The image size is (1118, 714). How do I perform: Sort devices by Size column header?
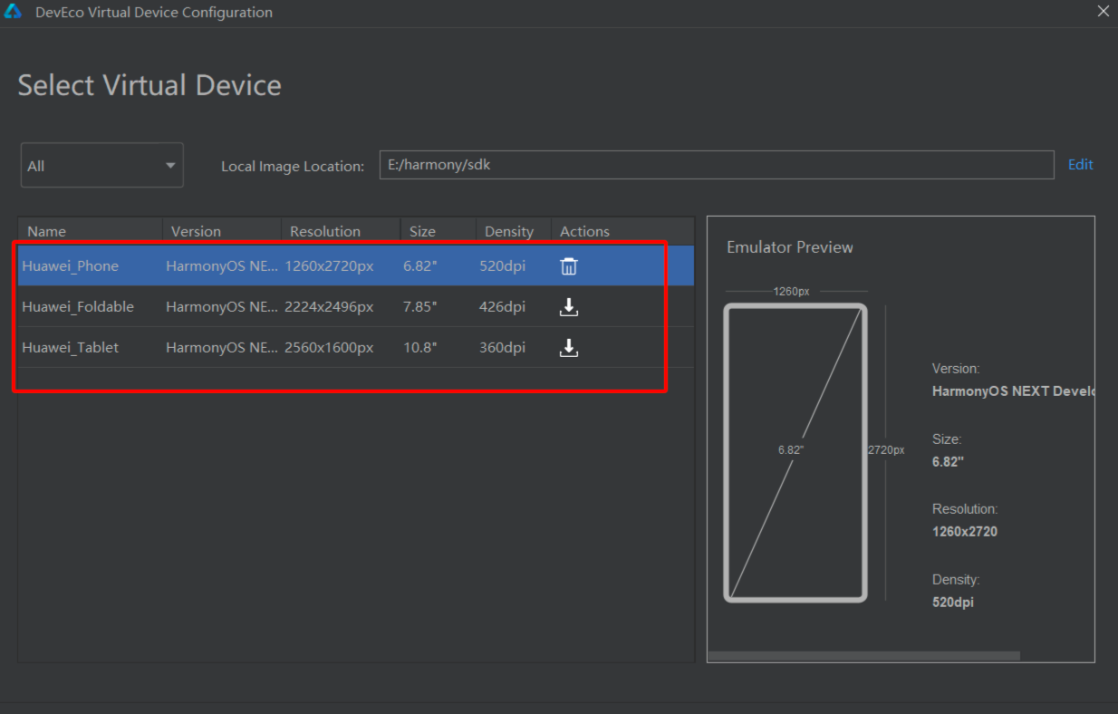click(x=439, y=231)
